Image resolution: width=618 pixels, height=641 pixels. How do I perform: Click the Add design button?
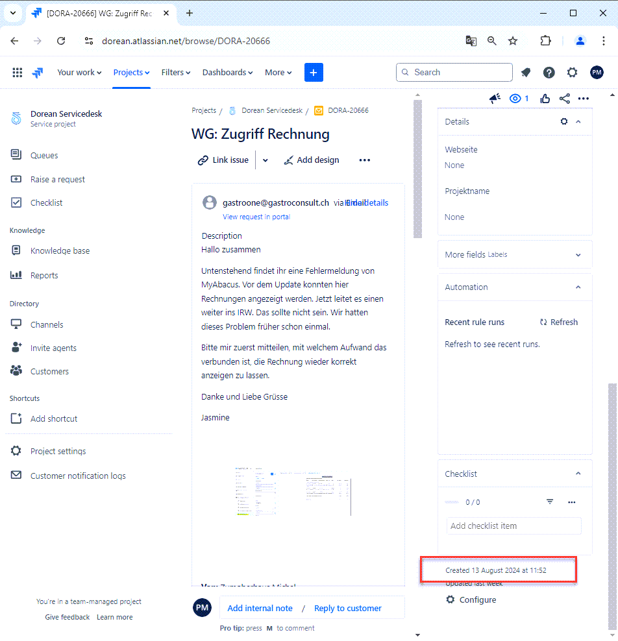click(x=312, y=160)
